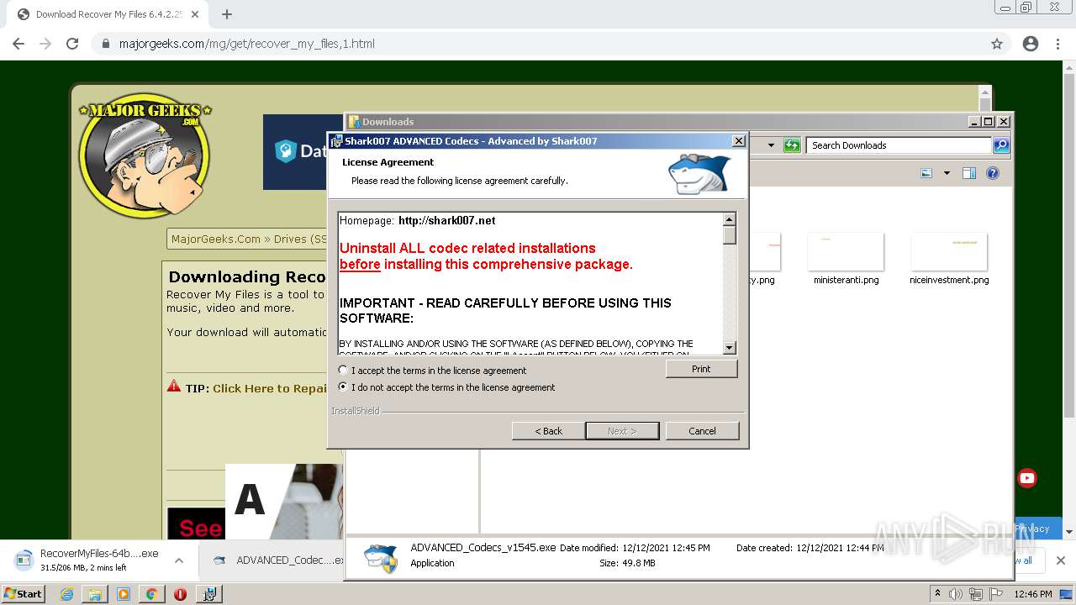Open ADVANCED_Codec download item in shelf

pos(277,560)
